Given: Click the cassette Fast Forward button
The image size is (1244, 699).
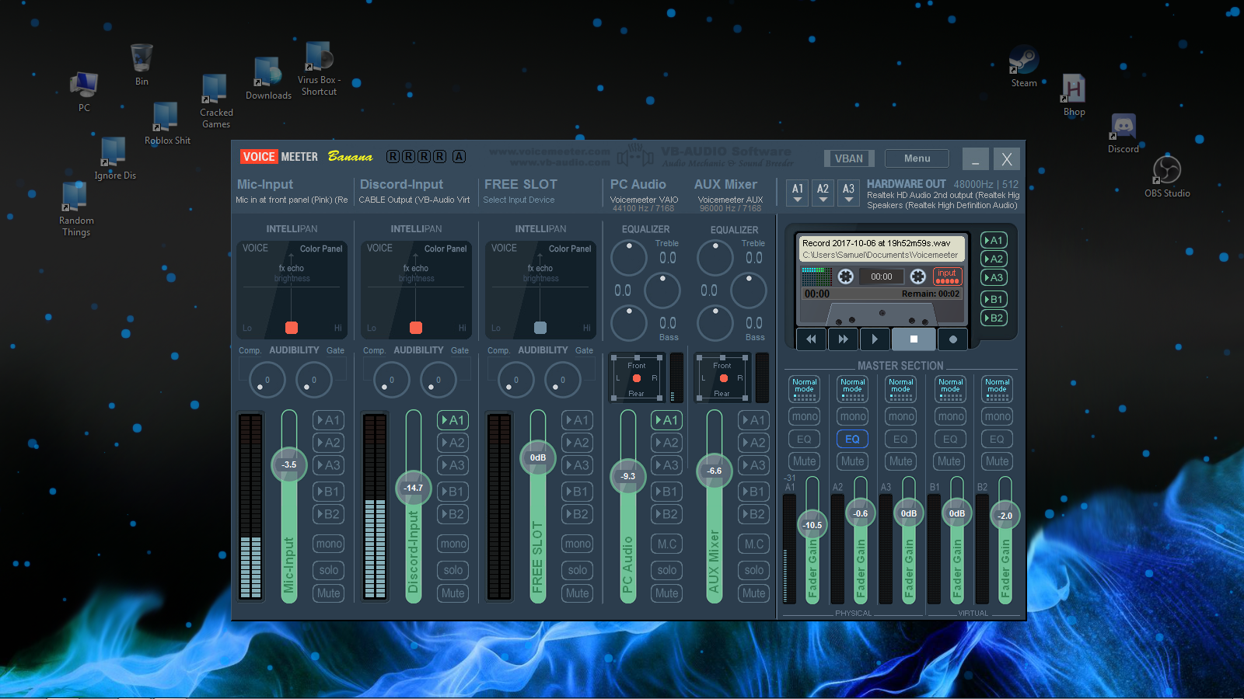Looking at the screenshot, I should coord(843,339).
